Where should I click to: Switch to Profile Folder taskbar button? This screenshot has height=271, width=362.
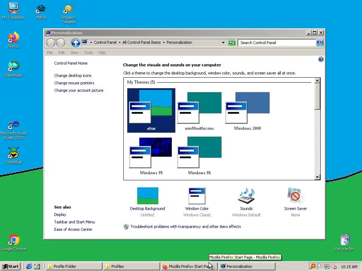[74, 266]
